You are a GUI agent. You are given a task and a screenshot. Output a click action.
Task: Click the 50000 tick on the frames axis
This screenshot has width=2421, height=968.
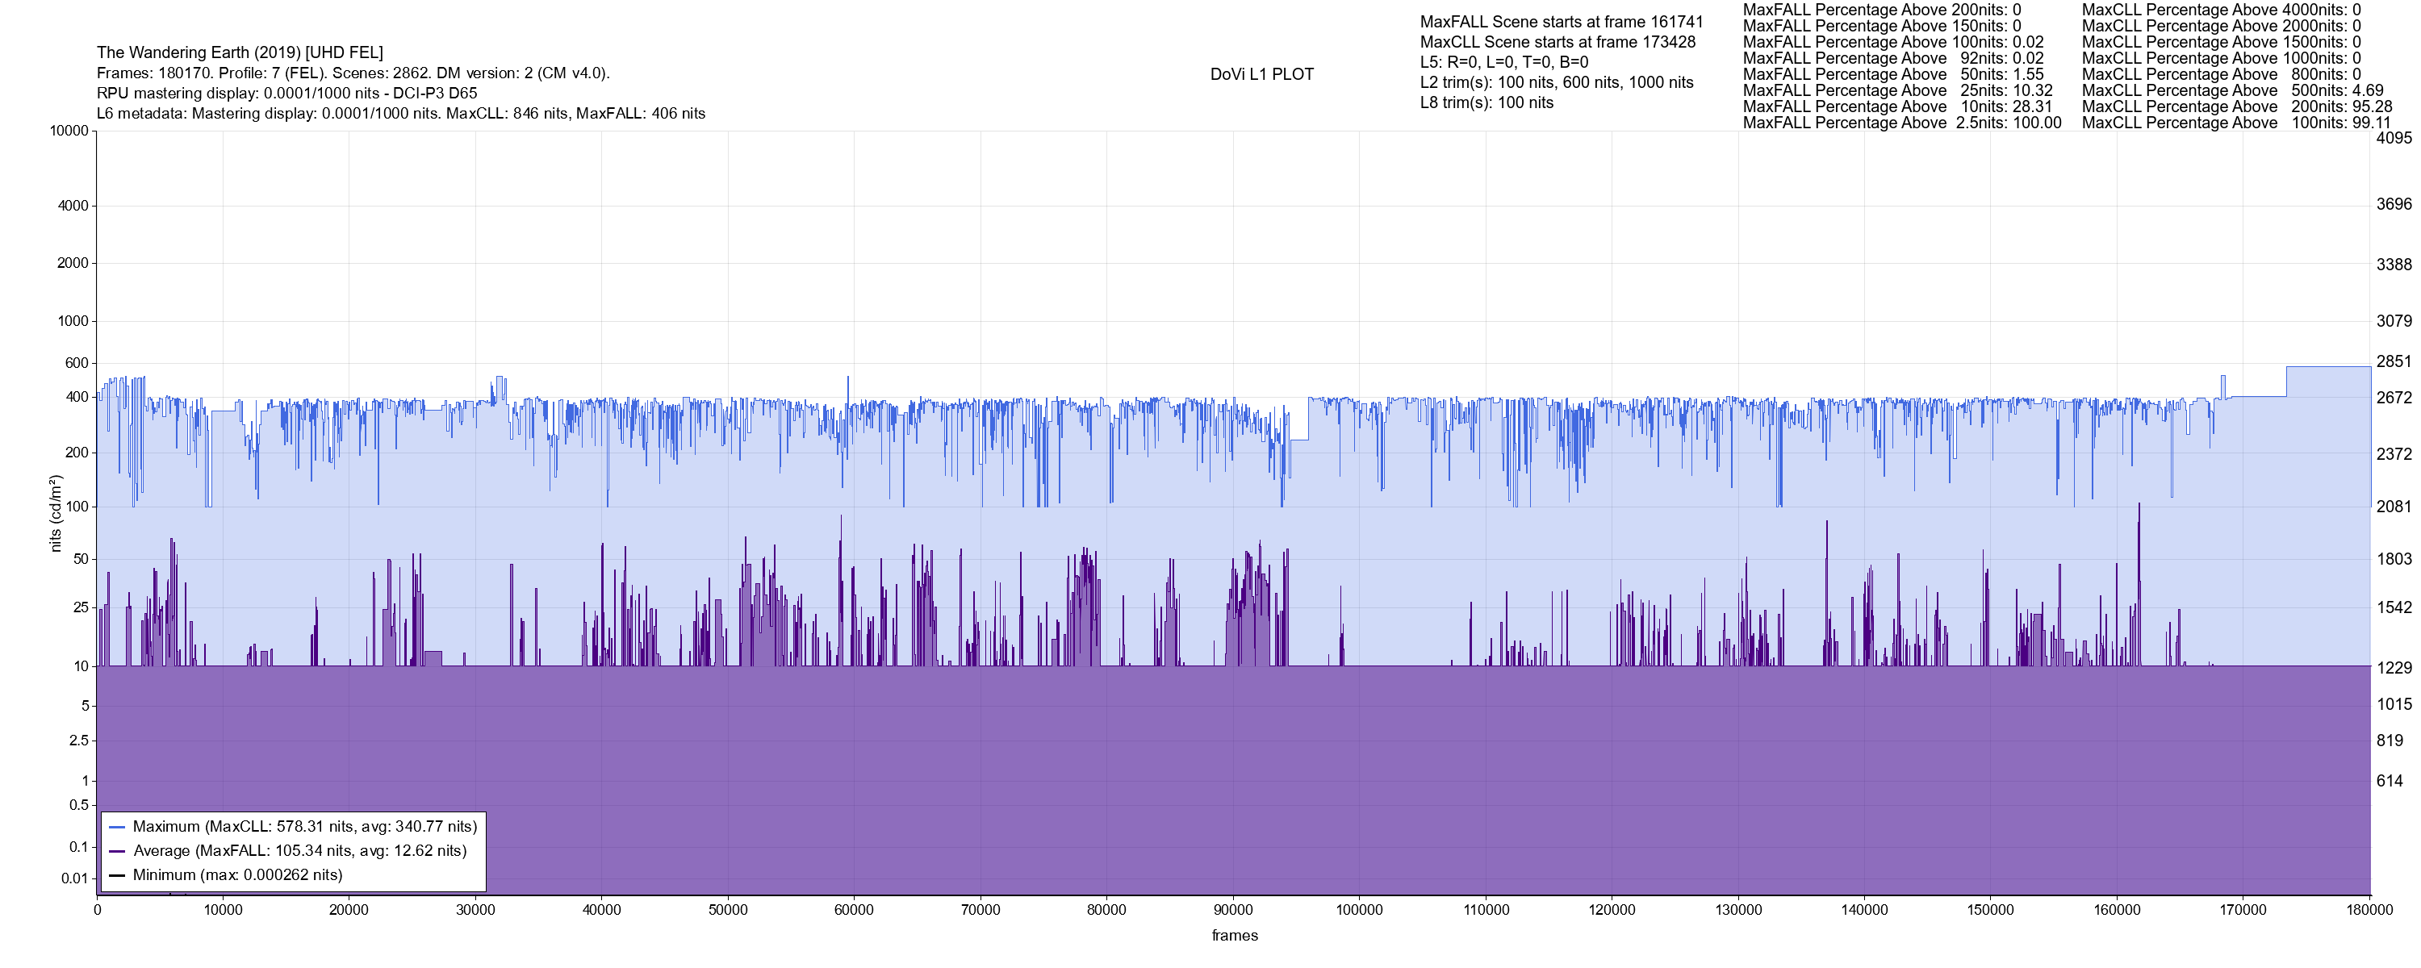(x=727, y=910)
